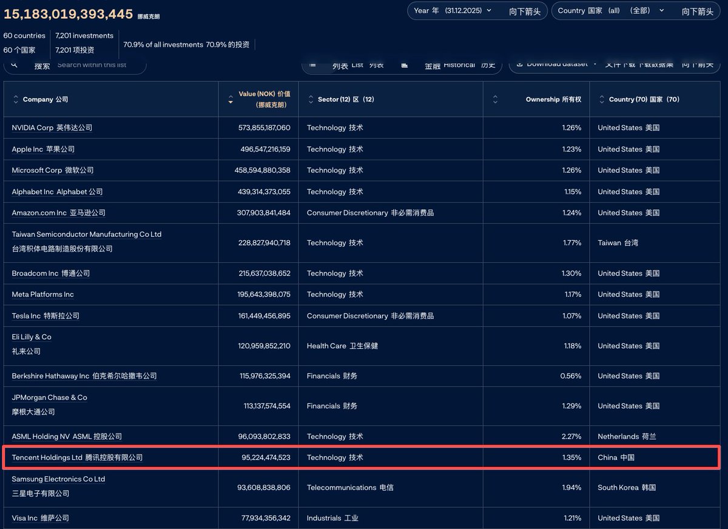Select Tesla value 161,449,456,895

pos(264,316)
